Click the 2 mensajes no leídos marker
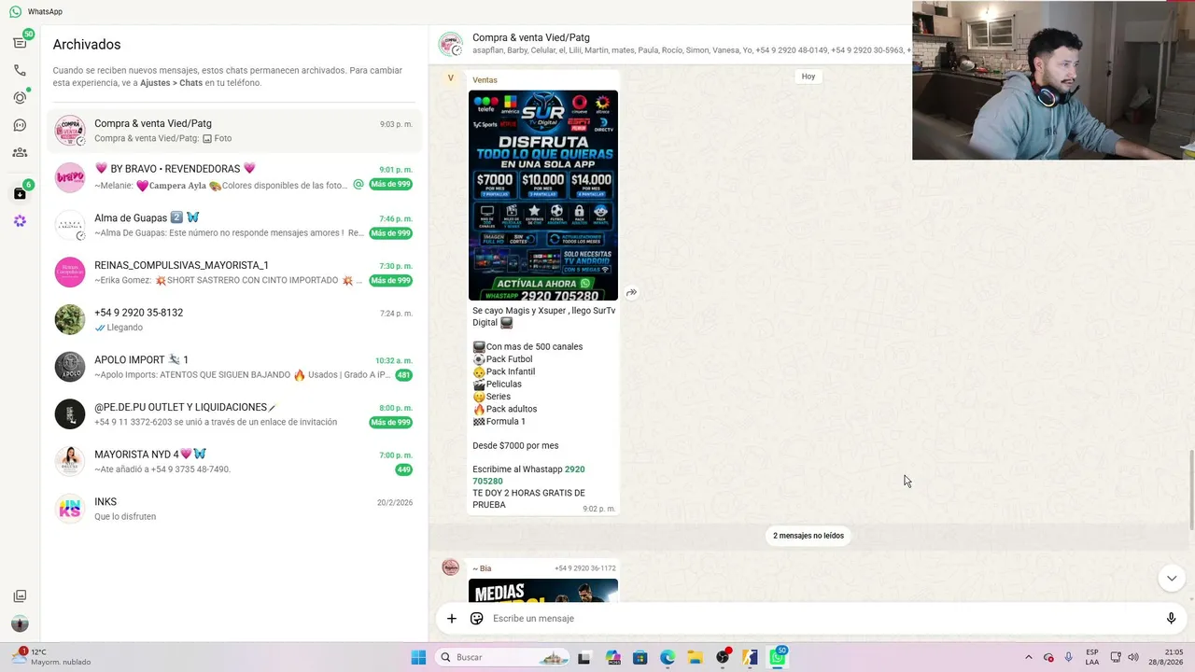1195x672 pixels. point(808,536)
